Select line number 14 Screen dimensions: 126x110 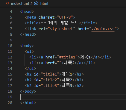[x=10, y=69]
